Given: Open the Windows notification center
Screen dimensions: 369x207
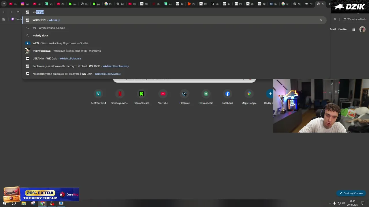Looking at the screenshot, I should click(x=363, y=203).
